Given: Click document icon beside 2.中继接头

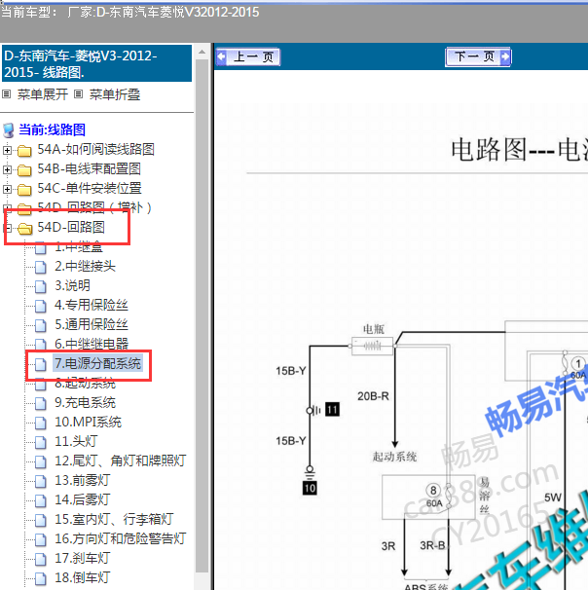Looking at the screenshot, I should click(40, 267).
